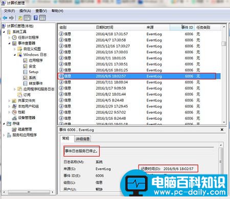Select 性能 node
Screen dimensions: 230x199
click(x=21, y=112)
